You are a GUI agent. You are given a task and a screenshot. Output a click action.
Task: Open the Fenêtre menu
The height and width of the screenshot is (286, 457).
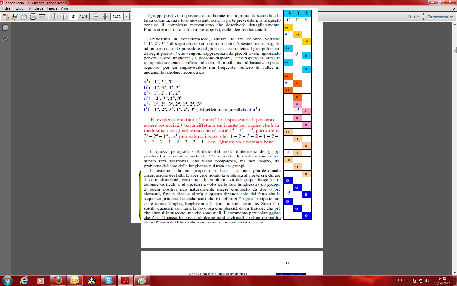tap(52, 8)
